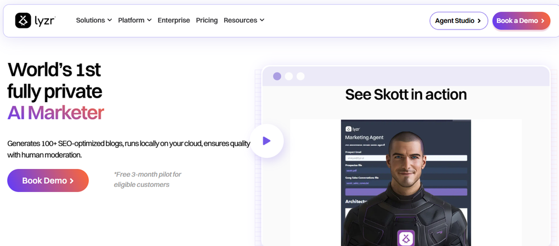Click the Lyzr badge on Skott's chest

click(x=405, y=238)
